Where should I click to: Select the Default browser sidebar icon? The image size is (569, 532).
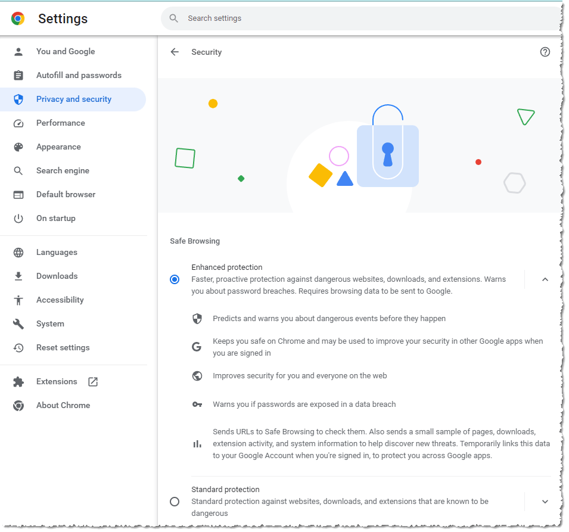coord(18,194)
